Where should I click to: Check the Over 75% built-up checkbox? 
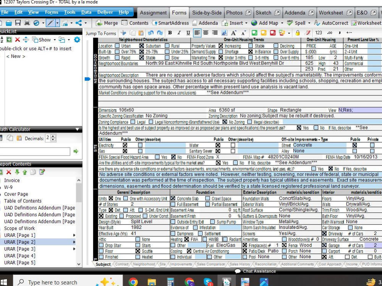(117, 51)
